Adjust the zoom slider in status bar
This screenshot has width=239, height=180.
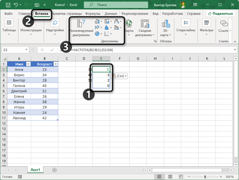[x=206, y=177]
